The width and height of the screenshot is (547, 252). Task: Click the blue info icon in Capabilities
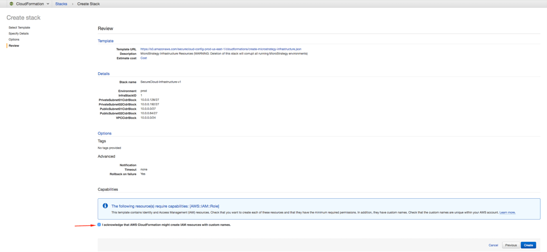(105, 206)
